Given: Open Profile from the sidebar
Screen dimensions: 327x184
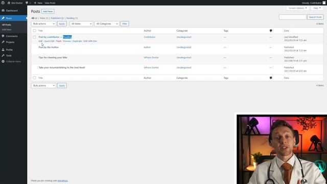Looking at the screenshot, I should (9, 50).
